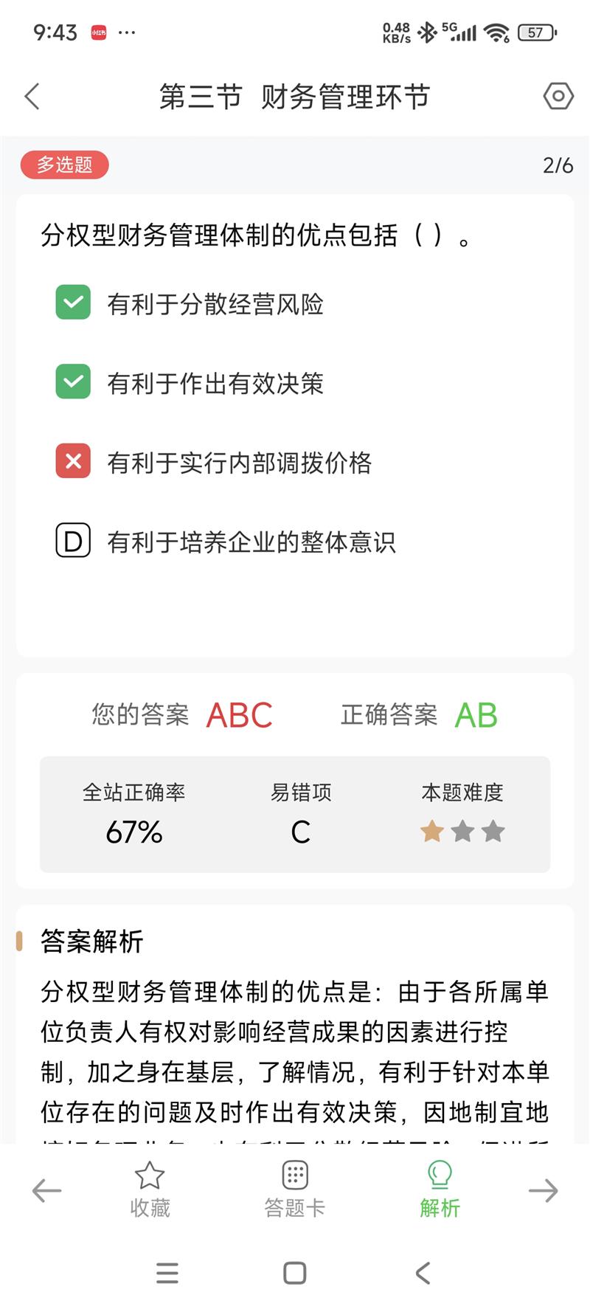Tap the 答案解析 section heading

(x=91, y=942)
